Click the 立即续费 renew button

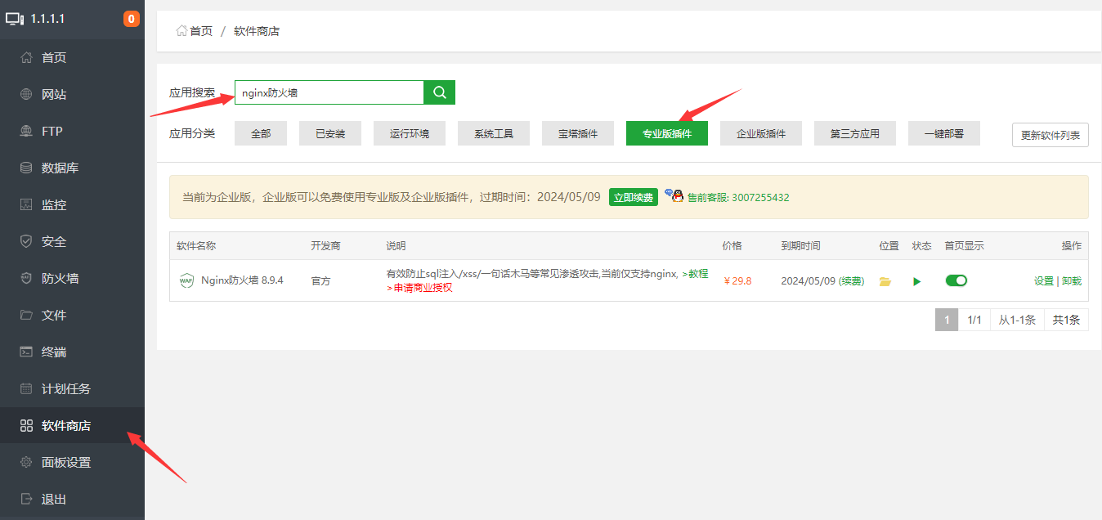pos(633,197)
